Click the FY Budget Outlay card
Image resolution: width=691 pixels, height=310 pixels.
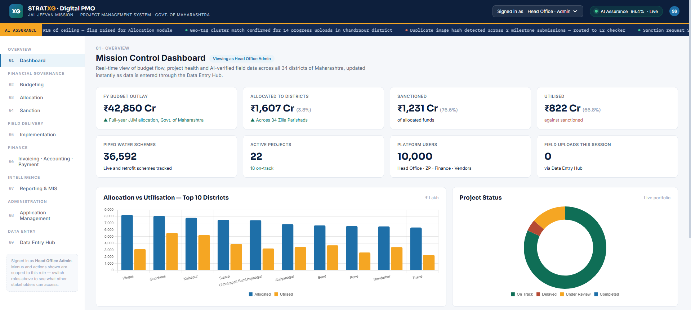[166, 108]
